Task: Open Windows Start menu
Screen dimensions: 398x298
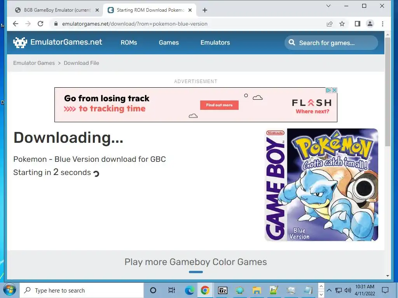Action: click(10, 290)
